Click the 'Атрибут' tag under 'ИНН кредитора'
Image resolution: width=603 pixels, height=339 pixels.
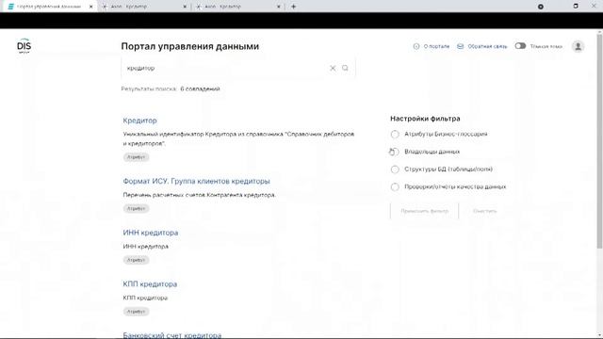tap(136, 260)
